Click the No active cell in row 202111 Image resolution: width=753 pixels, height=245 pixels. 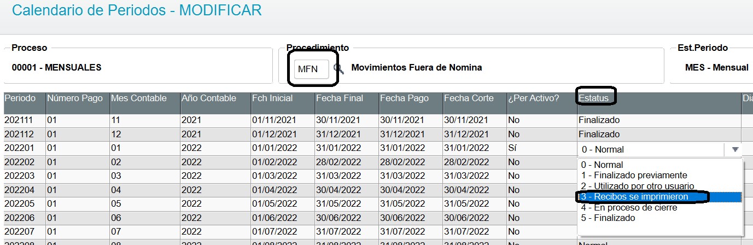[x=542, y=120]
